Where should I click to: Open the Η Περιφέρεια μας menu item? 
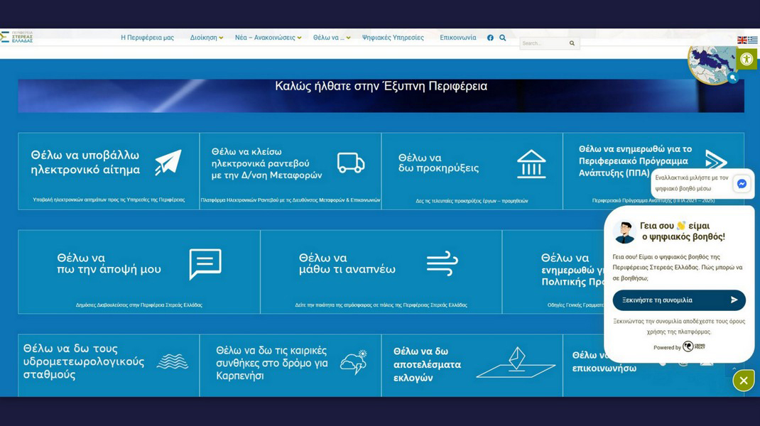point(147,38)
